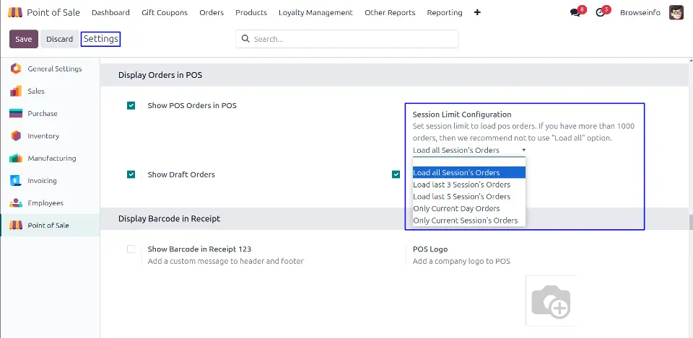Open the messages chat bubble icon
The width and height of the screenshot is (693, 338).
coord(575,13)
